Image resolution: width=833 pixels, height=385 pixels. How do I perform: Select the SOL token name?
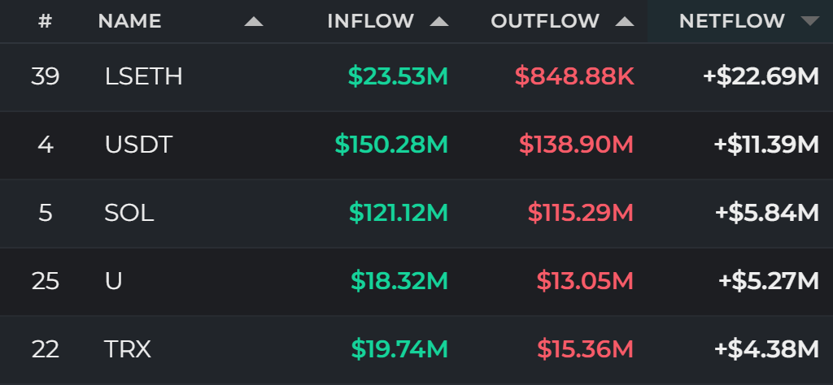tap(129, 213)
